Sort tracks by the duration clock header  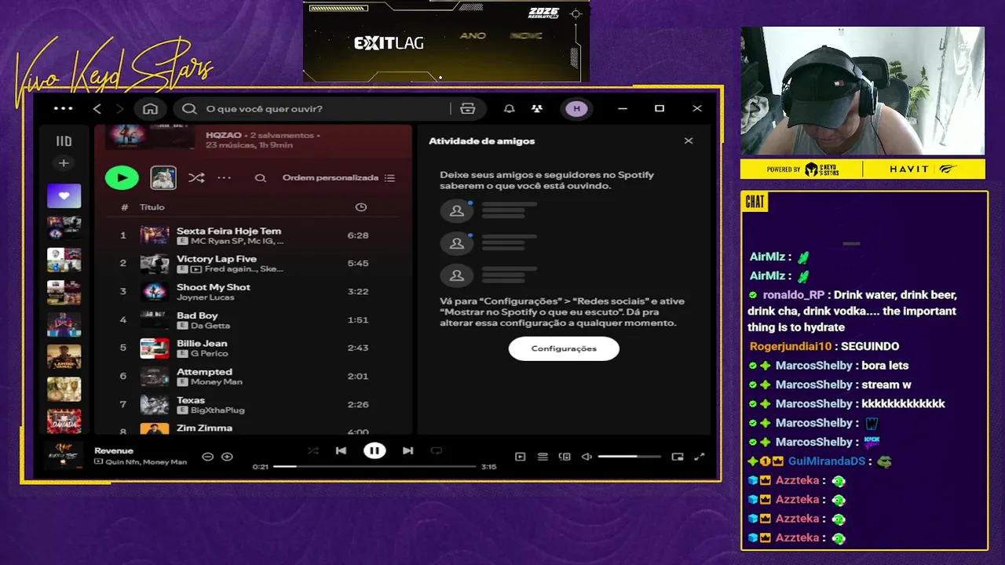tap(361, 207)
